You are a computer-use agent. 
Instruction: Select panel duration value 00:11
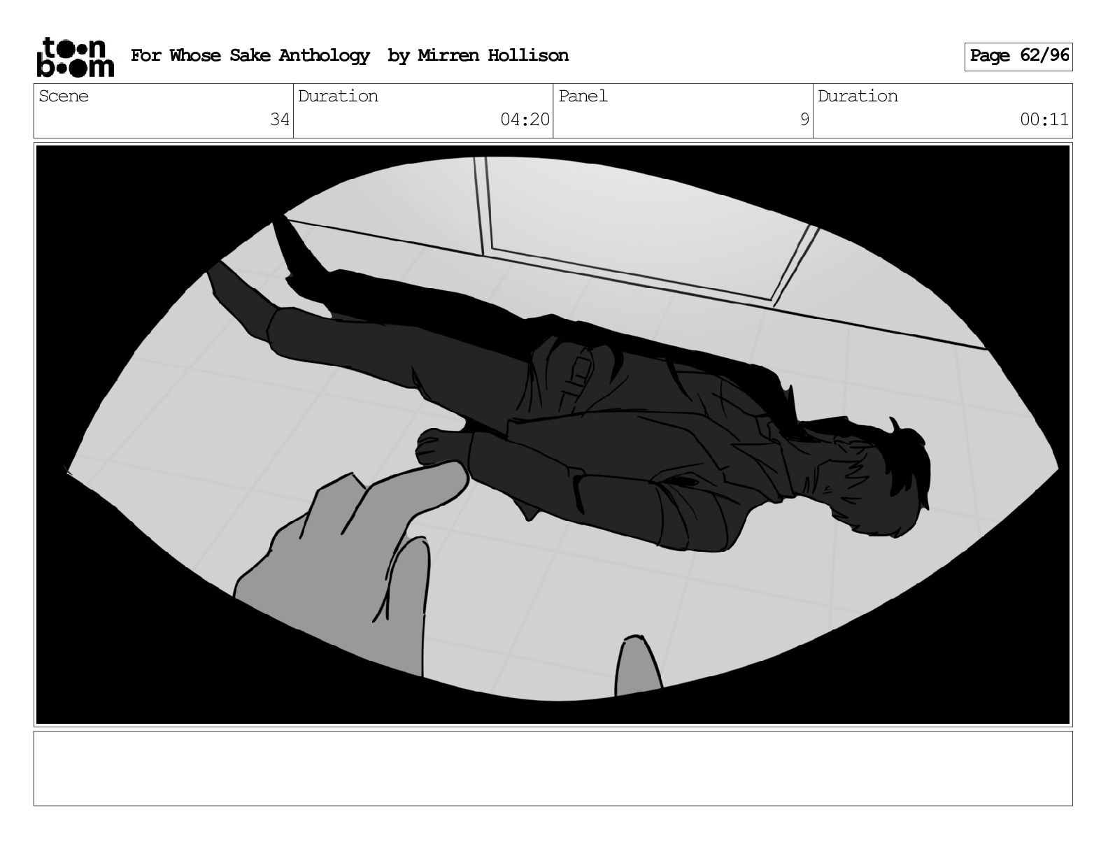[x=1044, y=120]
